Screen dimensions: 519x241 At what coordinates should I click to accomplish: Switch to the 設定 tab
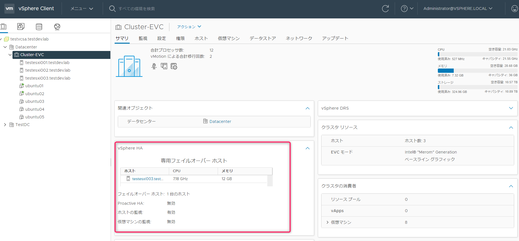(162, 38)
